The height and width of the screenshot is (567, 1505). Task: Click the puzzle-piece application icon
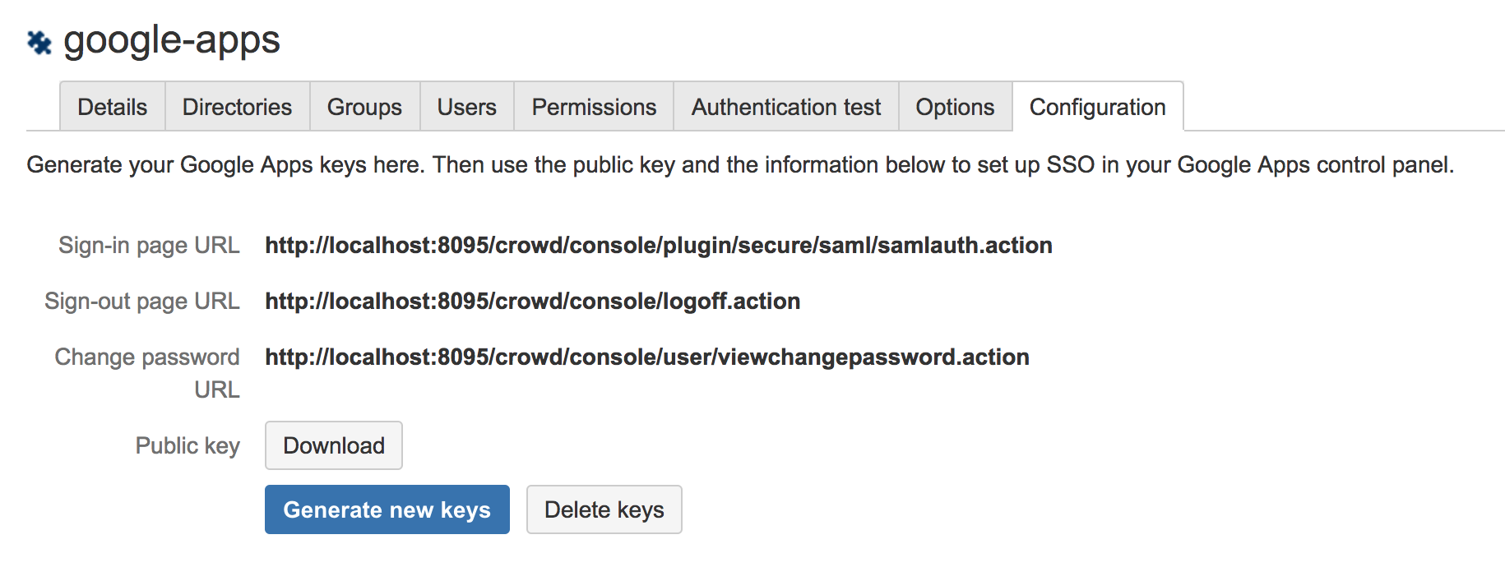point(39,42)
